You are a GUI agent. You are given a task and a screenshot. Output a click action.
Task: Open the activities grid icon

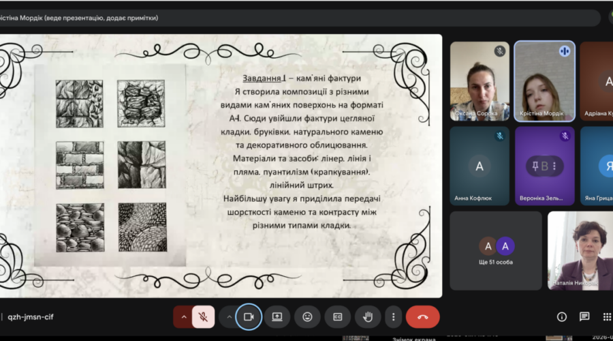pos(607,316)
